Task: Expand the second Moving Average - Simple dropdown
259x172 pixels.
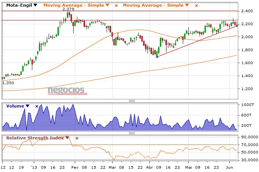Action: (x=187, y=5)
